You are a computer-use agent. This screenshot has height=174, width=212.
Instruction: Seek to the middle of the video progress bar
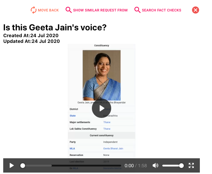[72, 165]
